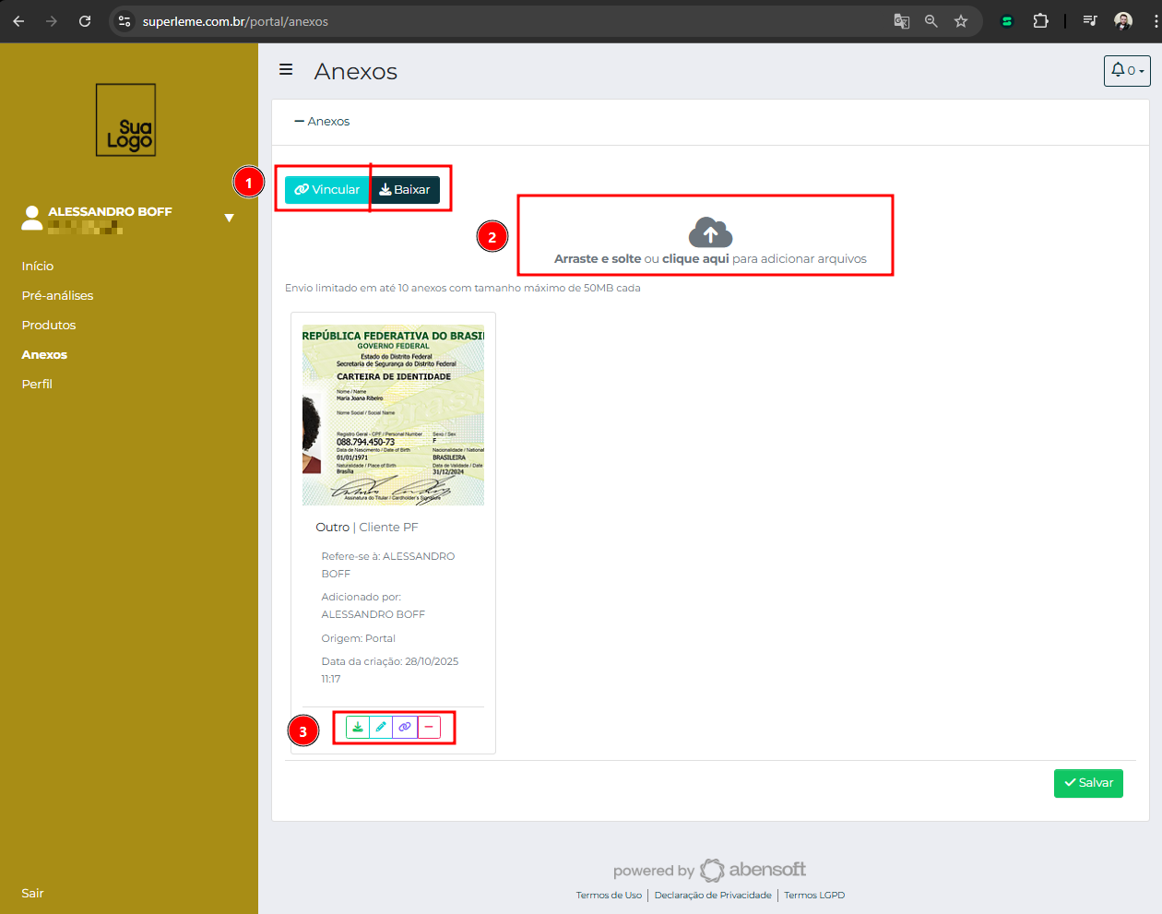Viewport: 1162px width, 914px height.
Task: Click the green download icon on attachment card
Action: pyautogui.click(x=358, y=727)
